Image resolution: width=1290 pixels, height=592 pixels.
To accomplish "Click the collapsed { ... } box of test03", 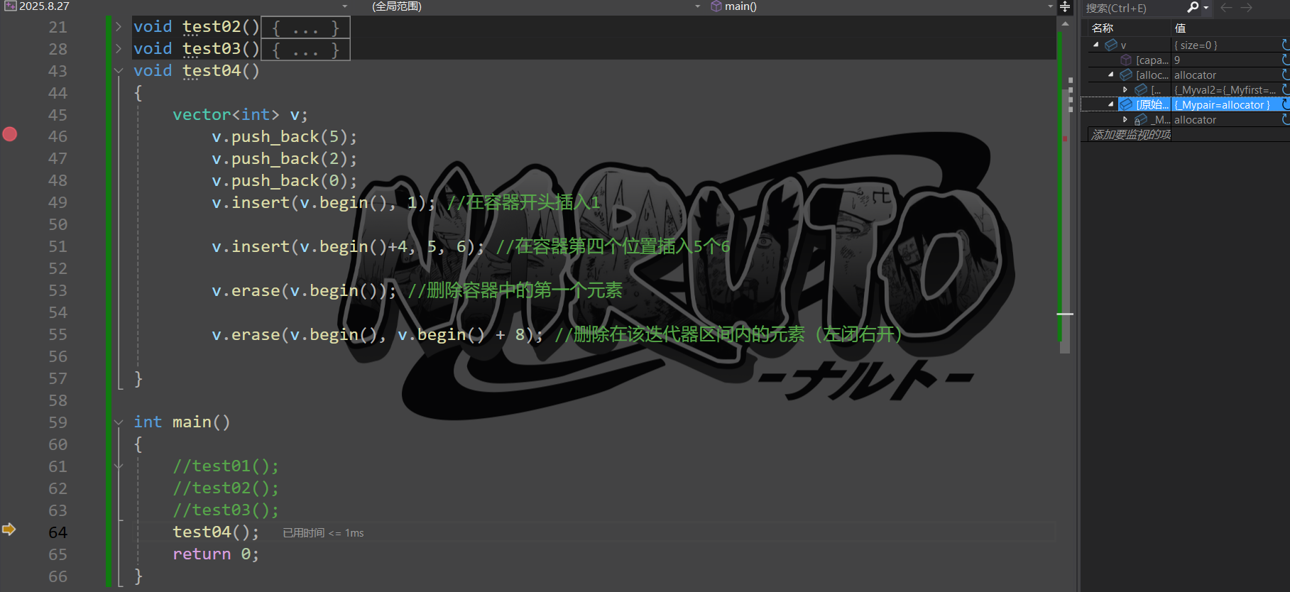I will 306,50.
